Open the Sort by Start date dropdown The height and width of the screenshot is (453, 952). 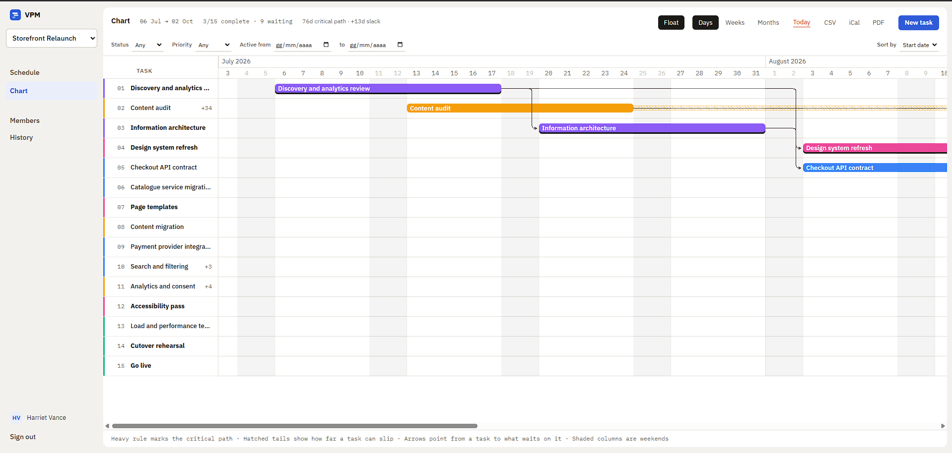(x=920, y=45)
